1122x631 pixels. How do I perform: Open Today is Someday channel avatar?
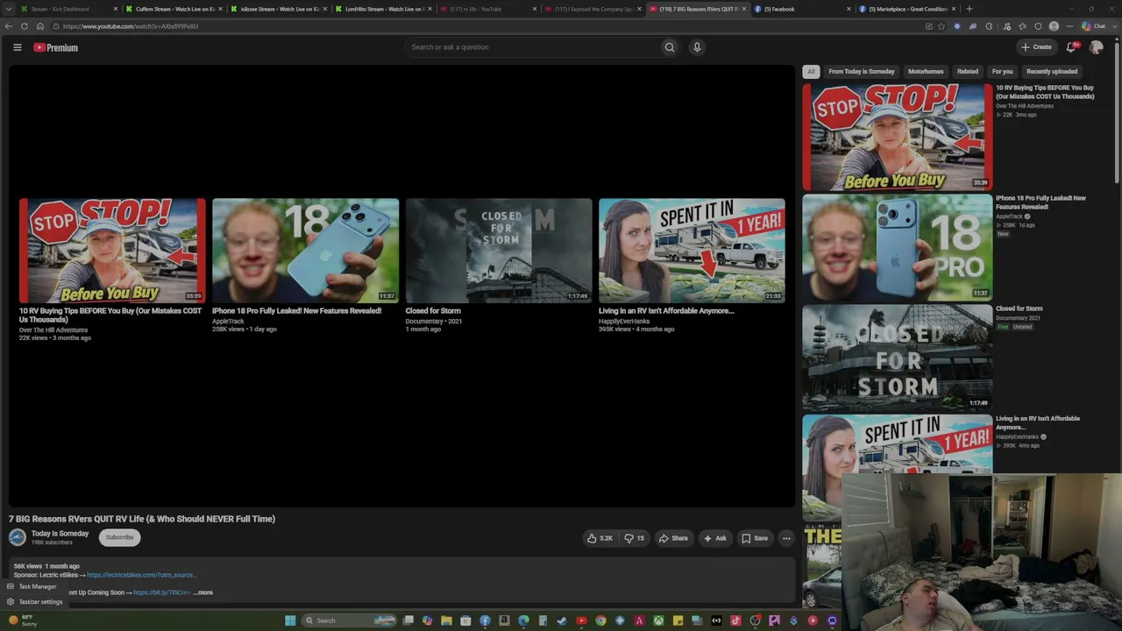(18, 537)
